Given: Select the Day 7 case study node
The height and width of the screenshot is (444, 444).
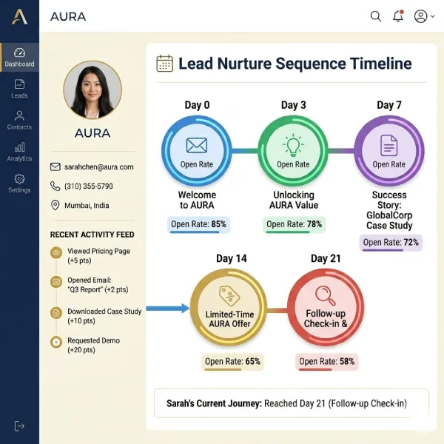Looking at the screenshot, I should point(389,151).
